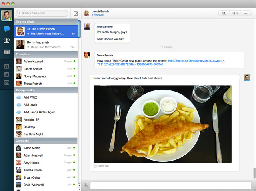Open the chats view in the sidebar
The width and height of the screenshot is (256, 191).
pos(7,29)
